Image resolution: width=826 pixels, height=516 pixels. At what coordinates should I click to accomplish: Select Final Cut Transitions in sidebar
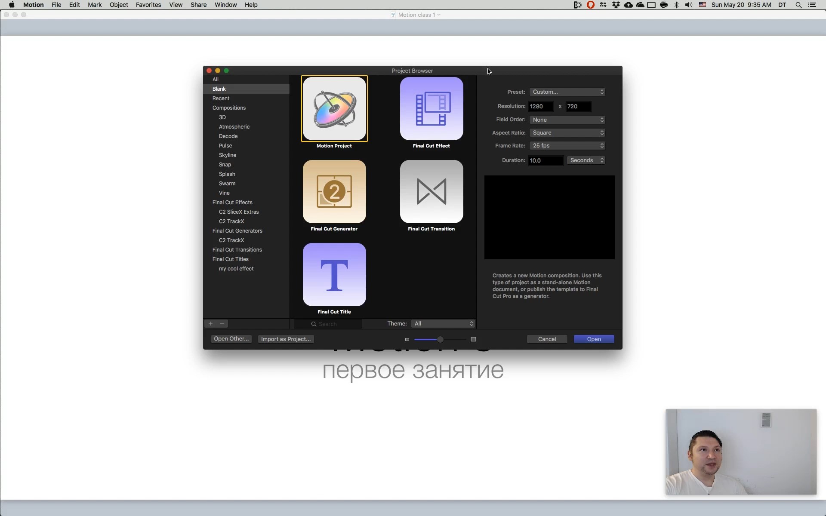point(237,250)
